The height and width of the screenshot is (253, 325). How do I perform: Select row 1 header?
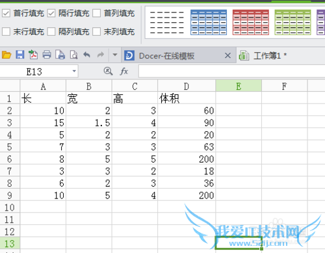(10, 98)
